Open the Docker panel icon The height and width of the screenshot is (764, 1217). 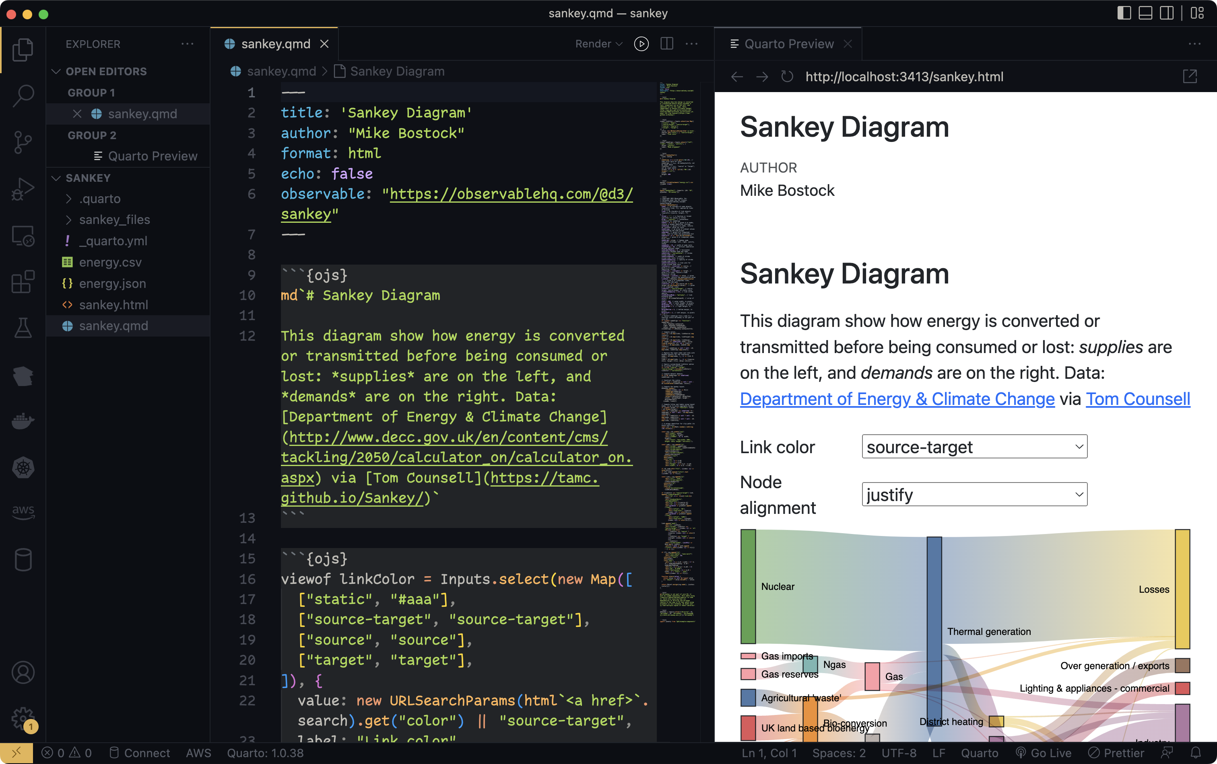23,420
